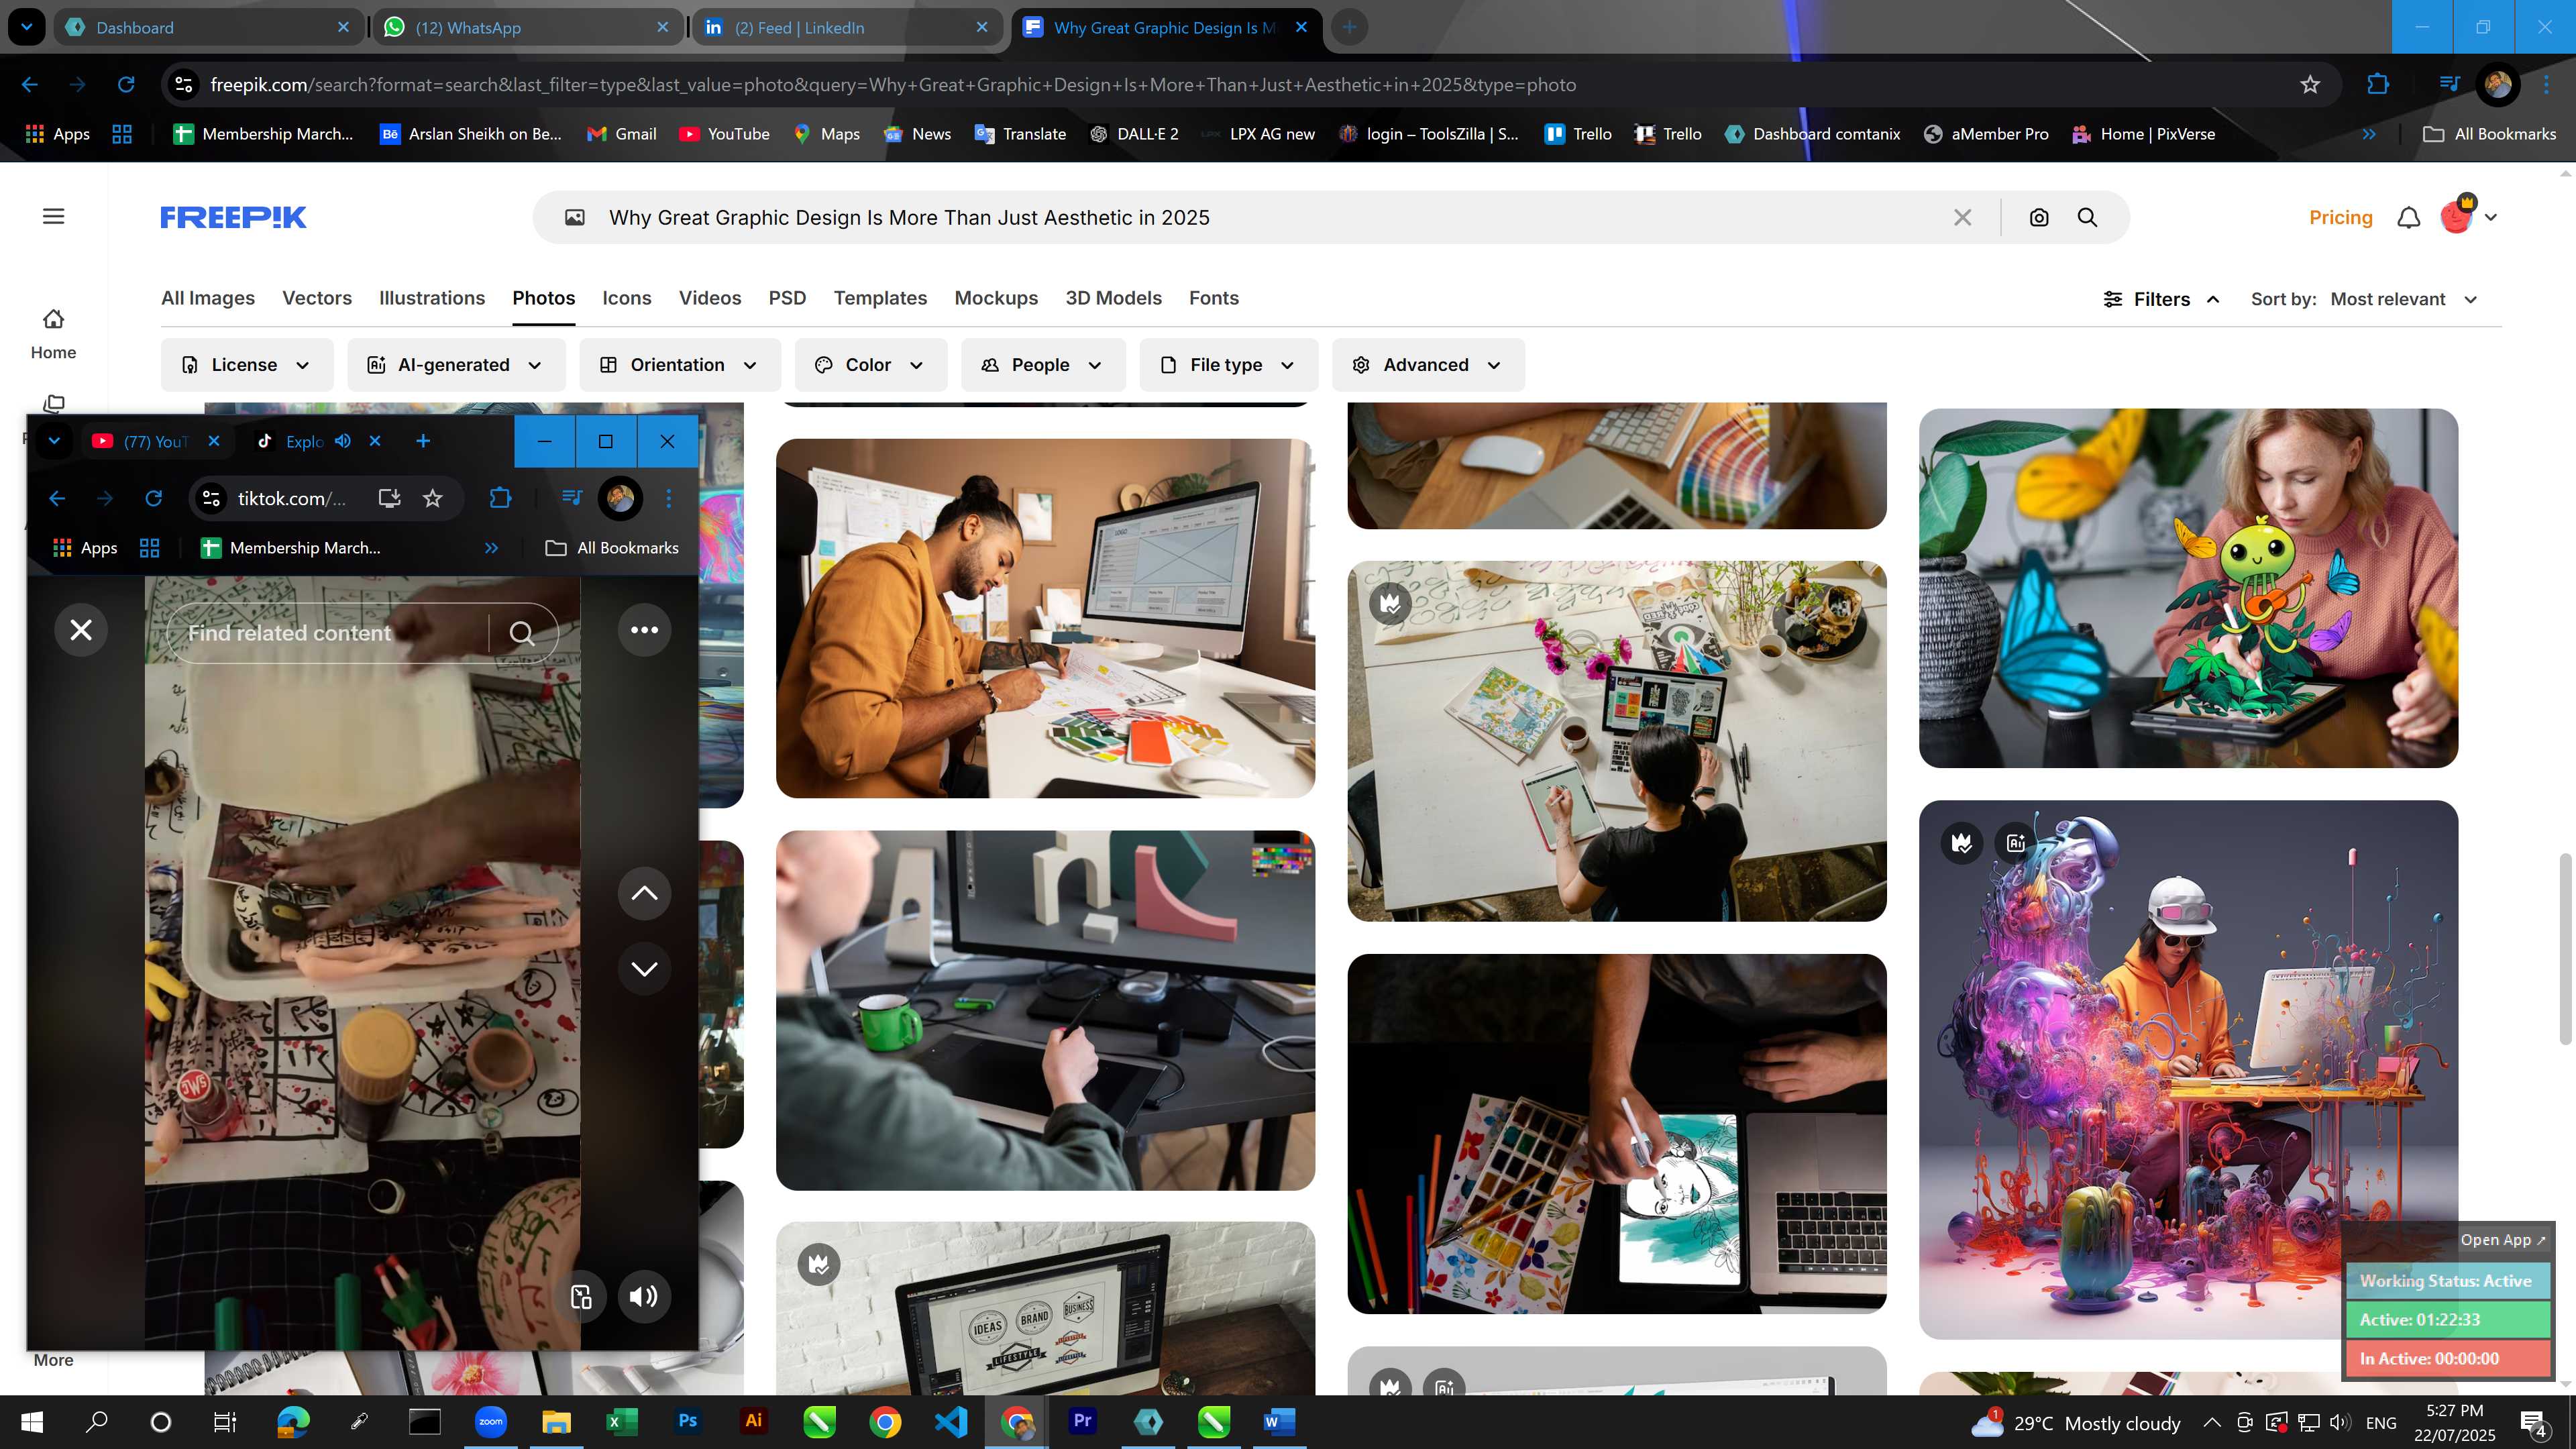Click the page vertical scrollbar thumb
This screenshot has height=1449, width=2576.
pyautogui.click(x=2565, y=950)
